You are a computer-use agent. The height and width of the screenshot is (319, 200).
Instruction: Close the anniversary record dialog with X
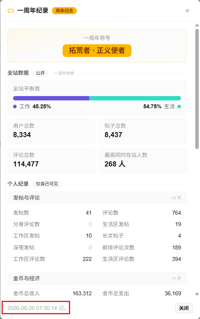187,11
